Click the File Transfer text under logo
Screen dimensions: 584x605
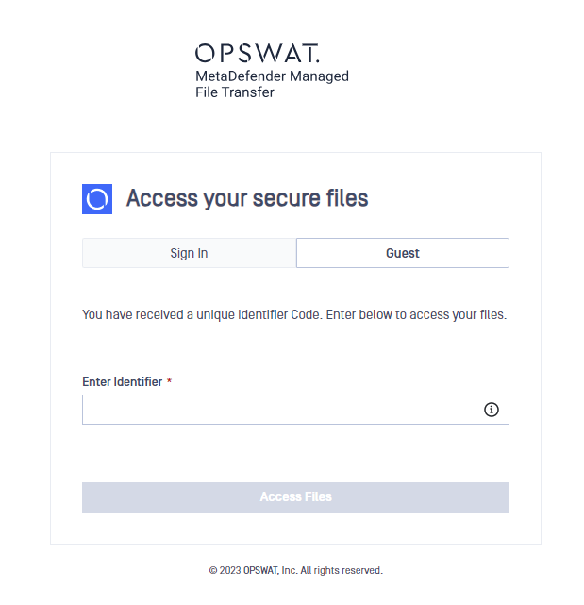(235, 92)
